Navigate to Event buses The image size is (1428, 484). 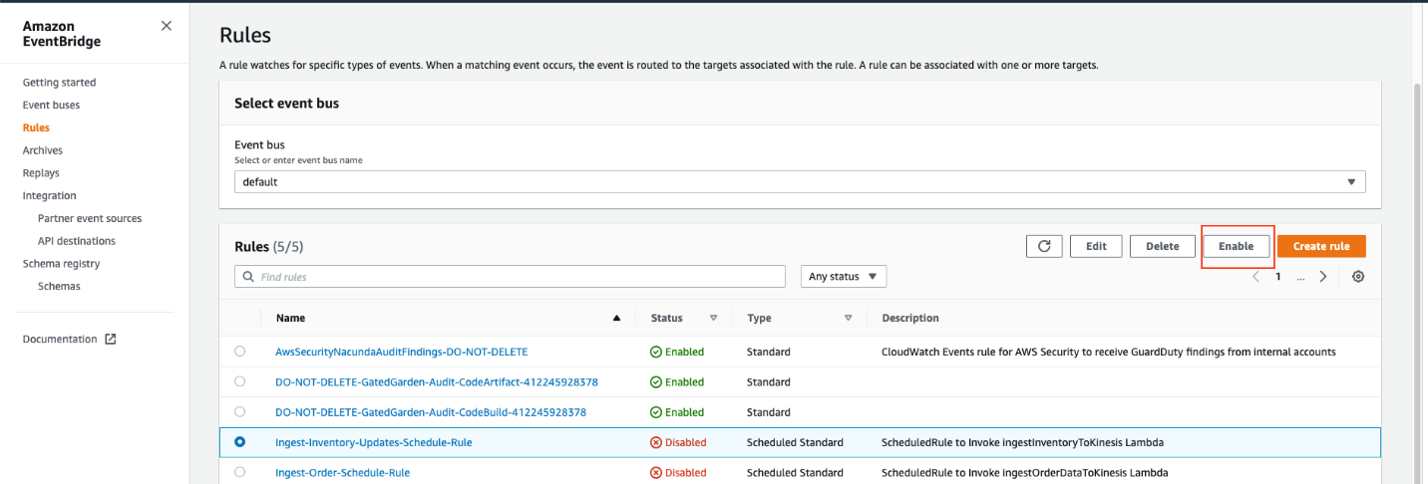pos(51,105)
